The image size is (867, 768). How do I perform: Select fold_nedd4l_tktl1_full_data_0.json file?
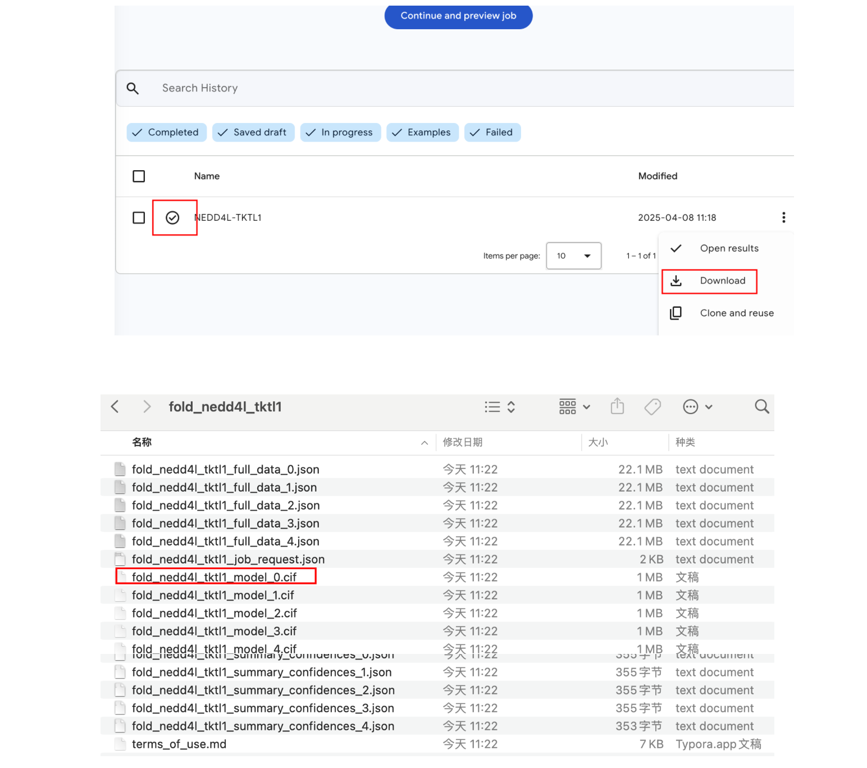pos(437,470)
